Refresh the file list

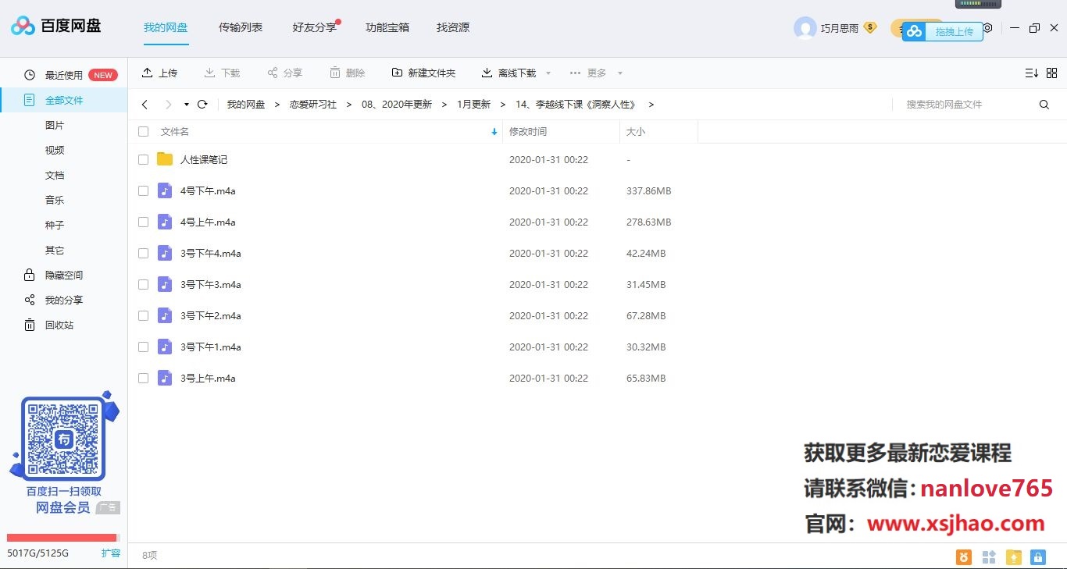click(x=202, y=104)
